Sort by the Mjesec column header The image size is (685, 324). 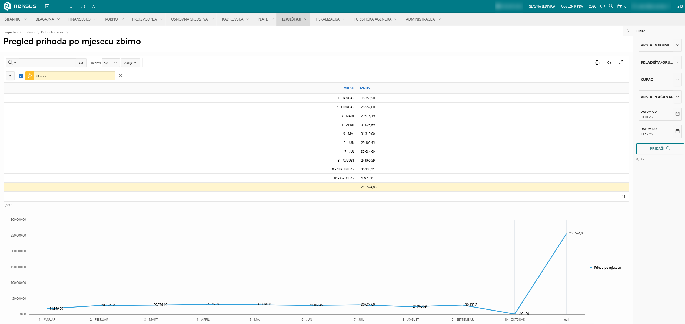coord(349,88)
